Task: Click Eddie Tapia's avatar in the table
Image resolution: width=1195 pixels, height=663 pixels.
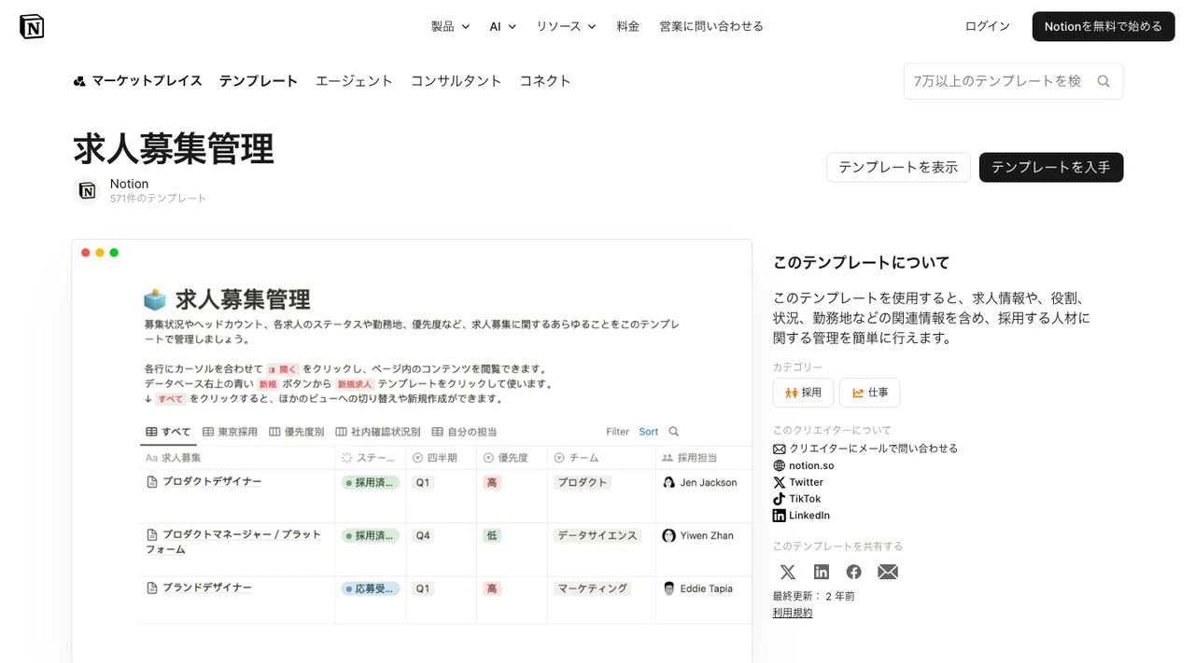Action: 668,588
